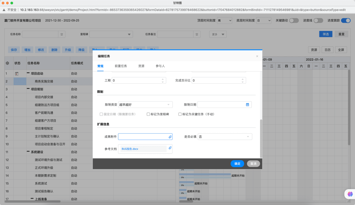Toggle the 关键路径 switch

294,20
